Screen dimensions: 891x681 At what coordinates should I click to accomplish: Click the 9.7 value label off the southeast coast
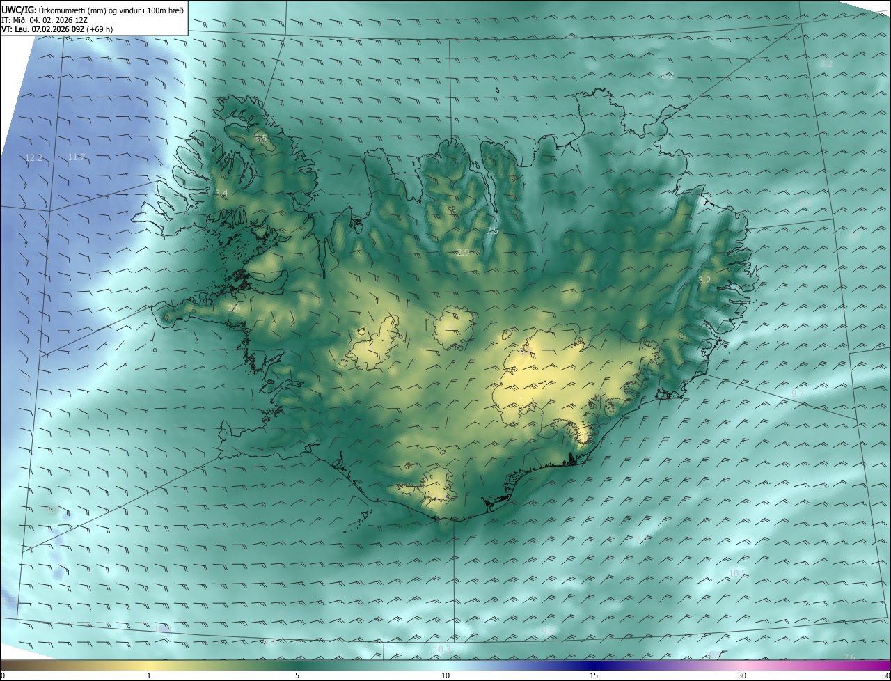pyautogui.click(x=798, y=393)
